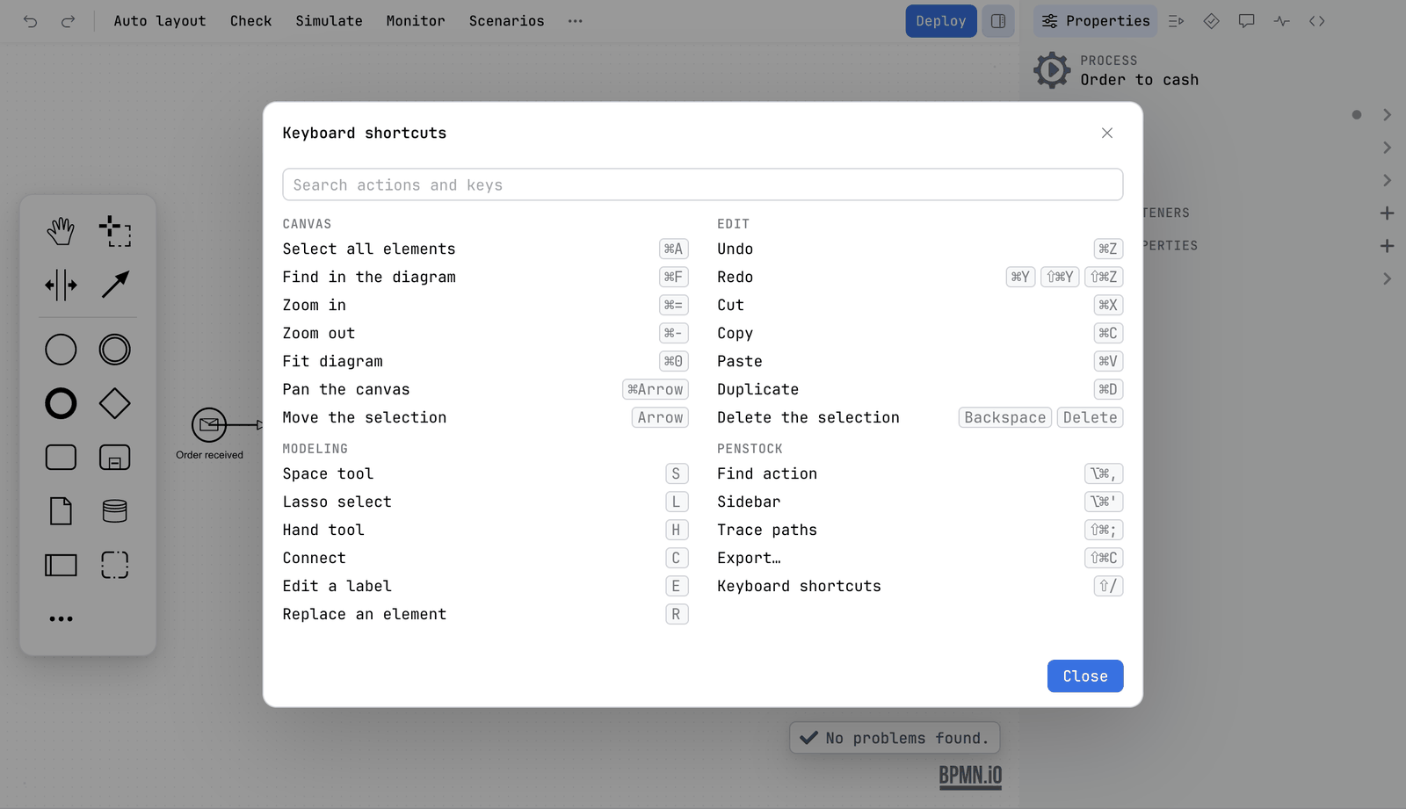Create an End event bold circle
1406x809 pixels.
[61, 404]
